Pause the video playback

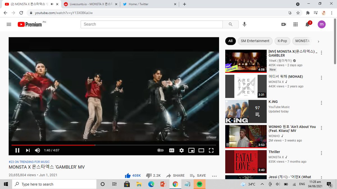click(x=17, y=150)
